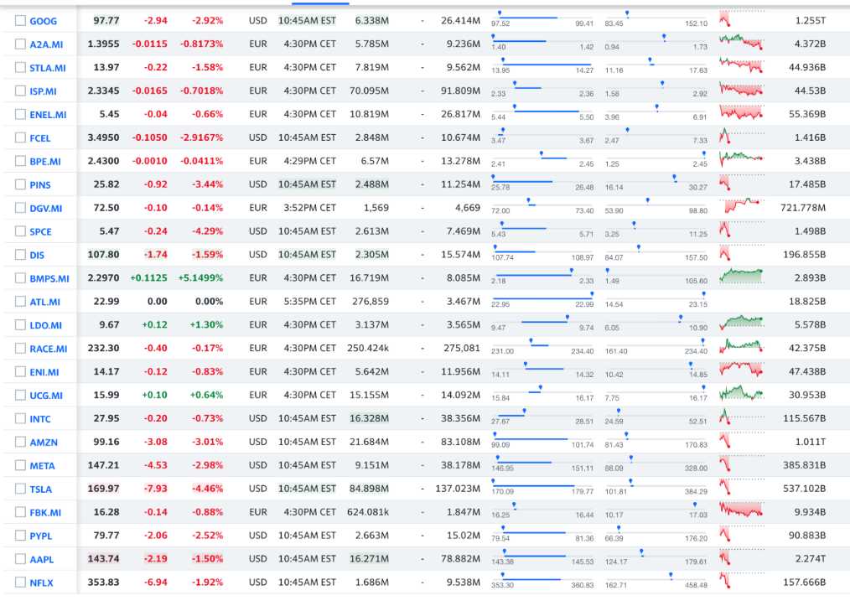The width and height of the screenshot is (850, 611).
Task: Select the DIS market cap 196.855B
Action: (x=805, y=254)
